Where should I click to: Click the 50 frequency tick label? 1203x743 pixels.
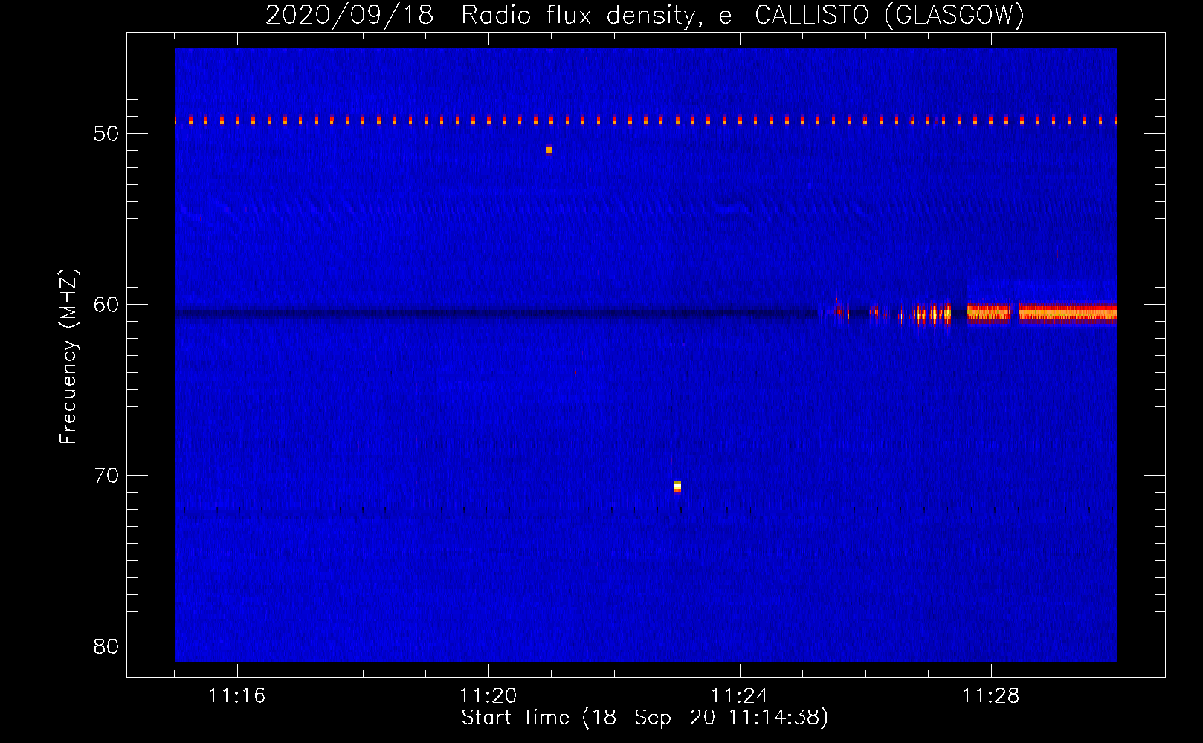click(106, 134)
